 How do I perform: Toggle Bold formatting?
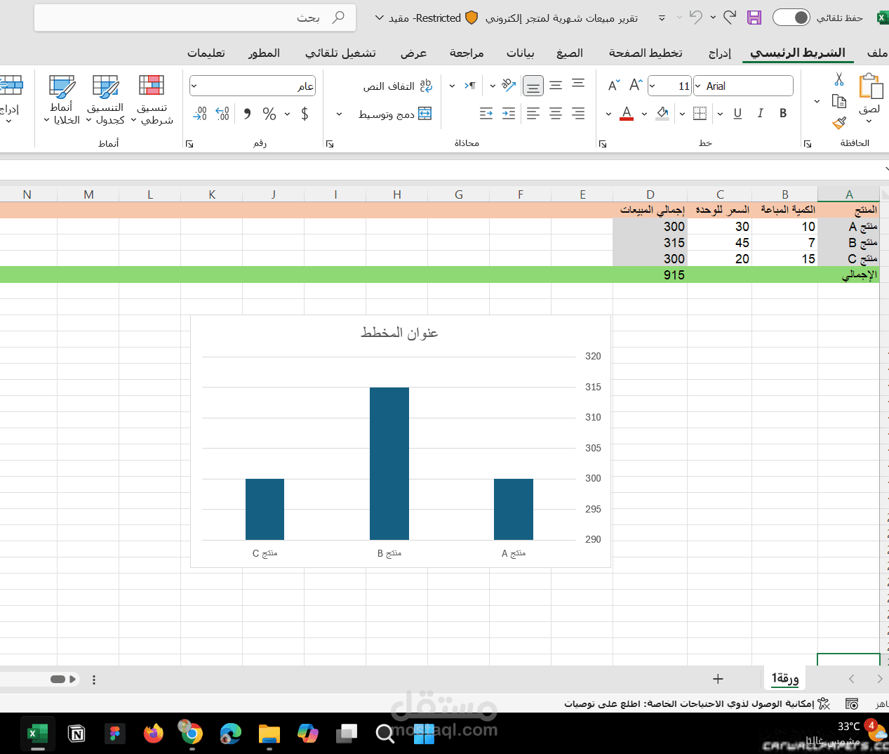point(783,113)
